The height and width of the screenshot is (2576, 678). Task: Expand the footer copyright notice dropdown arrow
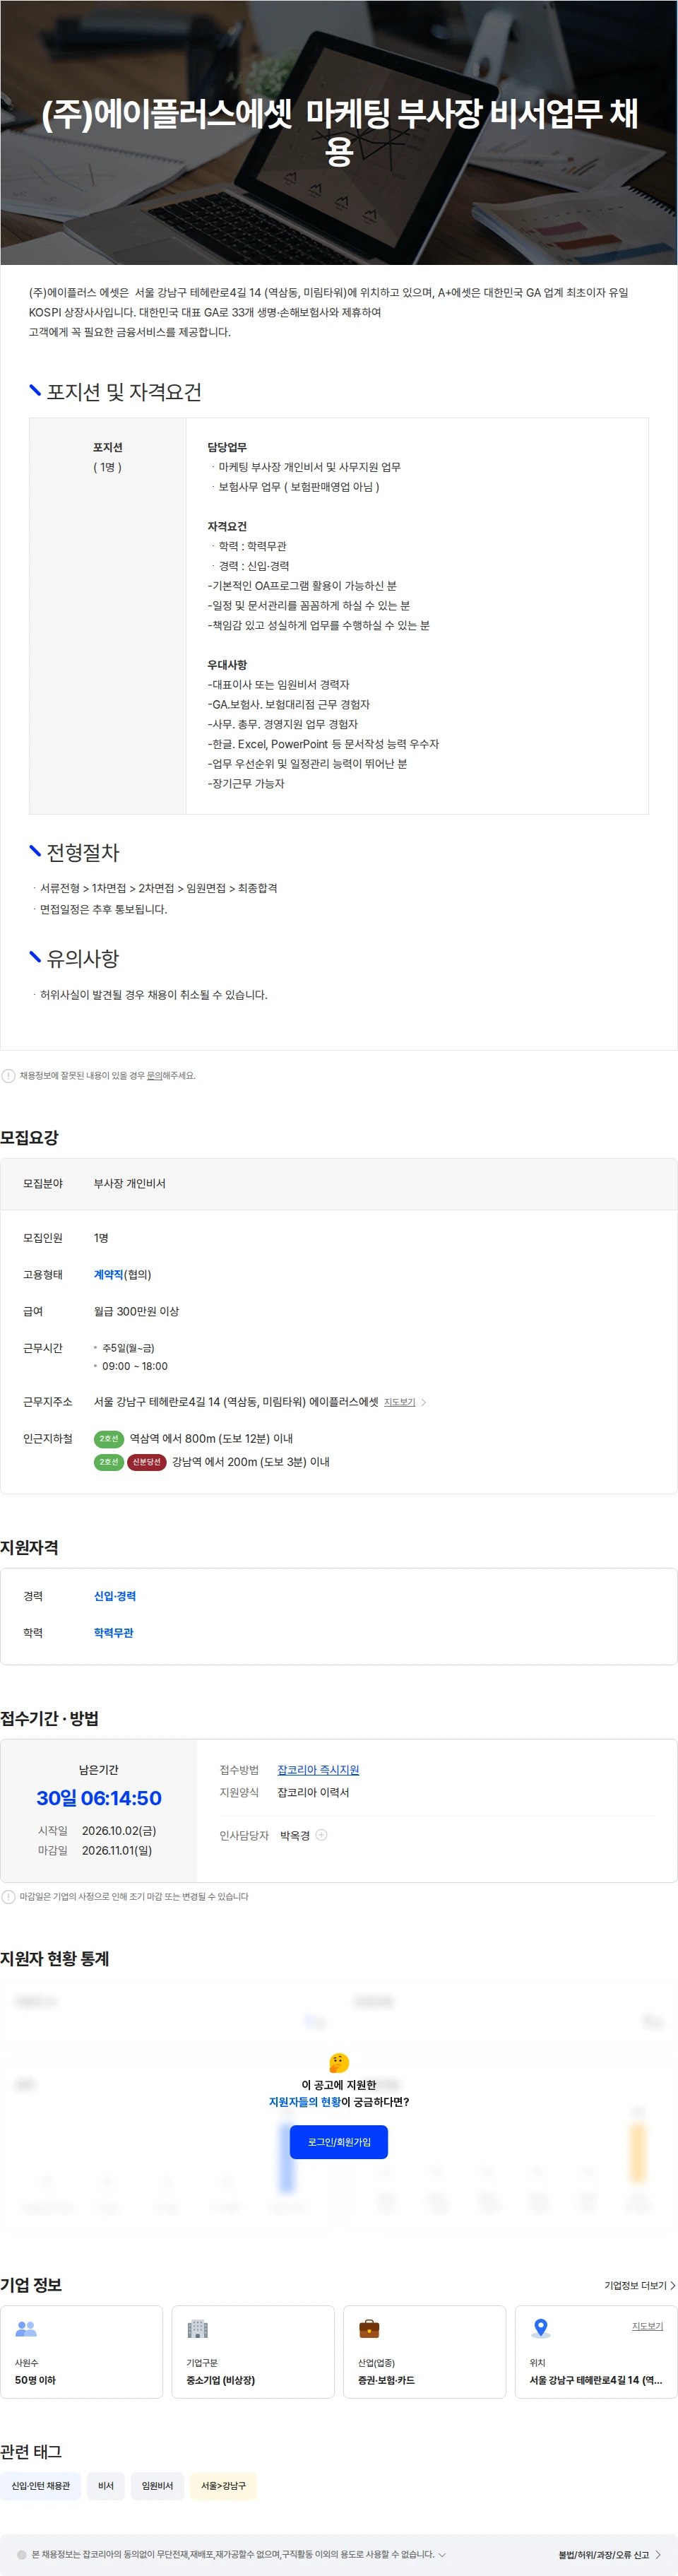click(x=442, y=2555)
